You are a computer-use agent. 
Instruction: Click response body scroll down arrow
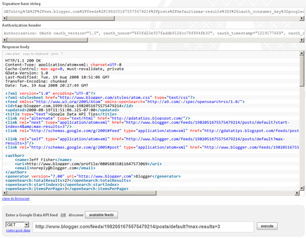302,188
